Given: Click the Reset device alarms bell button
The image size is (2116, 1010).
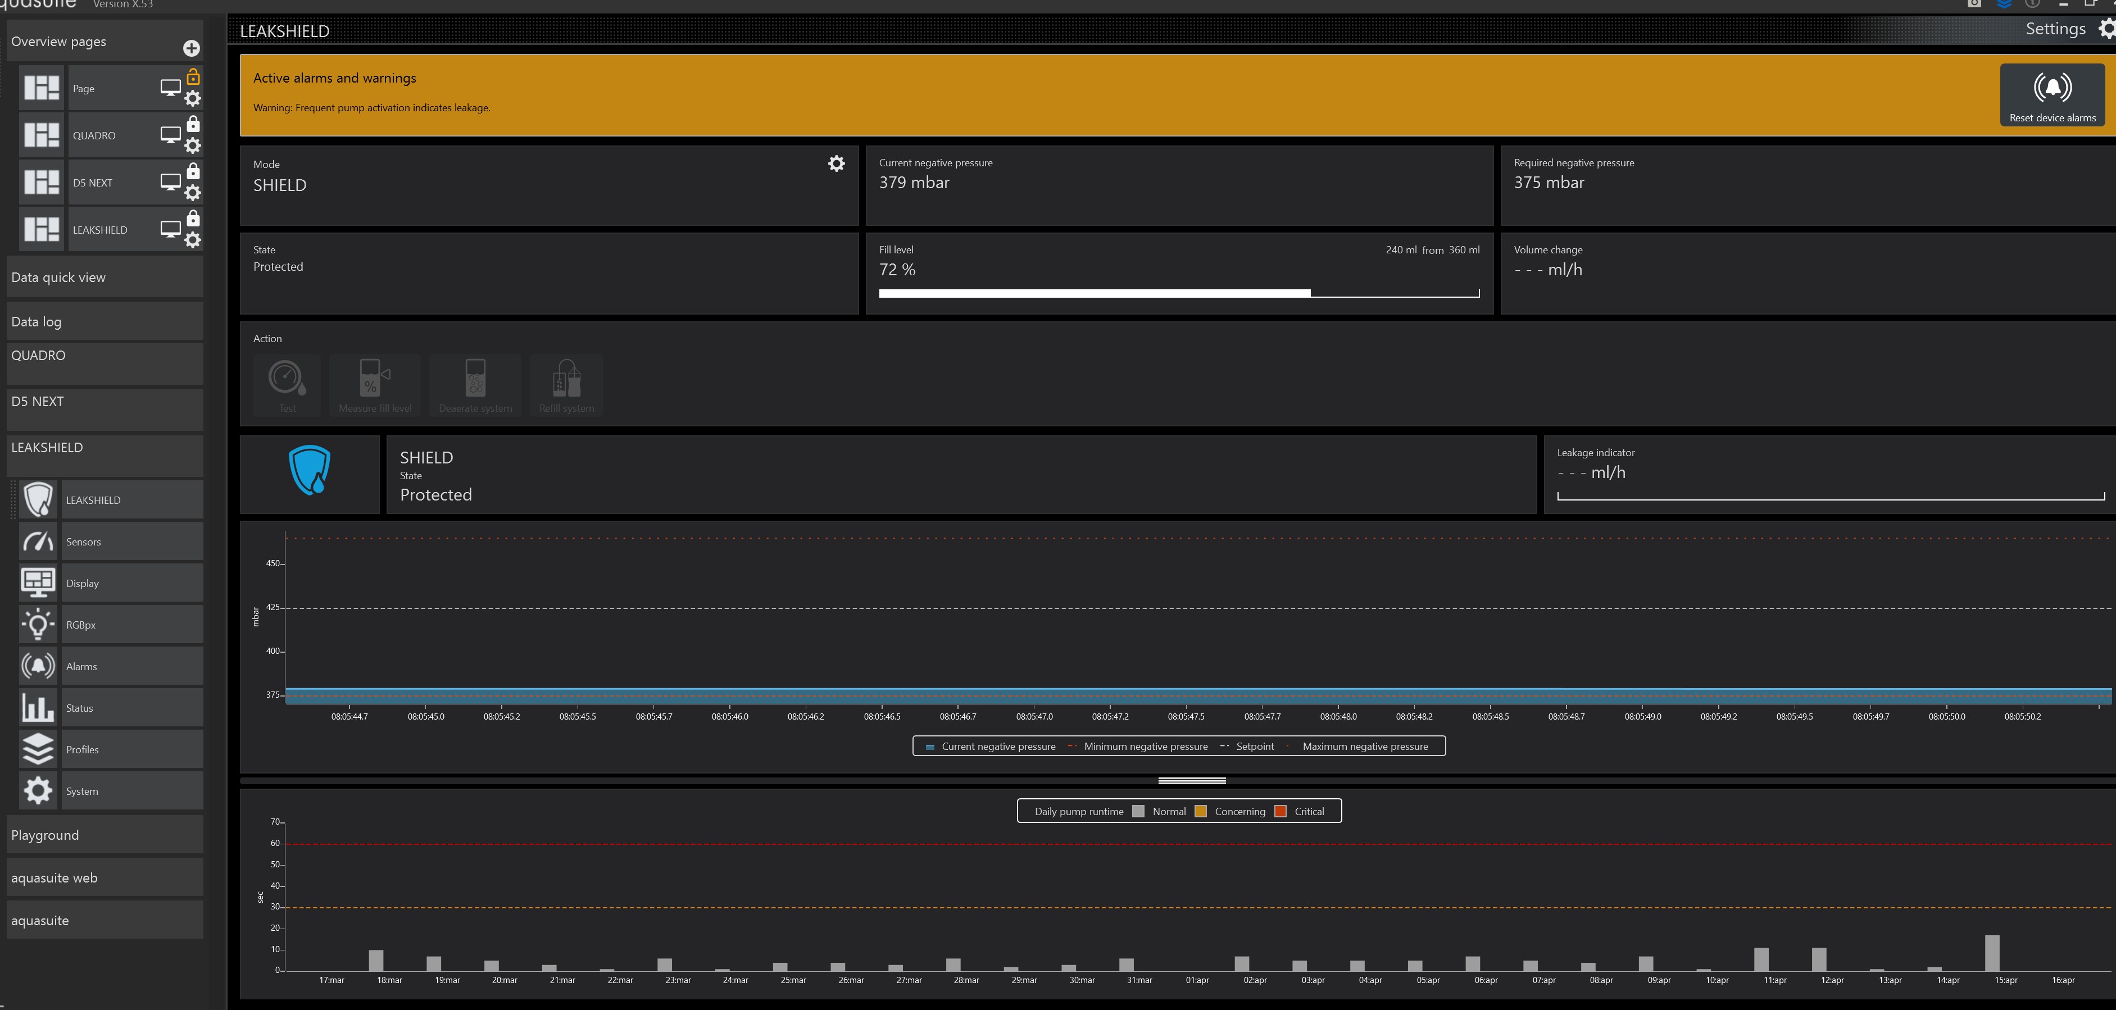Looking at the screenshot, I should [x=2051, y=95].
